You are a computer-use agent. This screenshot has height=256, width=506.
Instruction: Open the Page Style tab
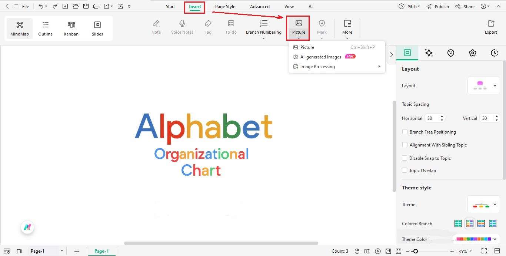[x=225, y=7]
